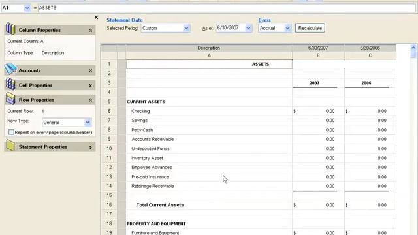This screenshot has height=235, width=418.
Task: Click the Checking row label
Action: click(x=140, y=111)
